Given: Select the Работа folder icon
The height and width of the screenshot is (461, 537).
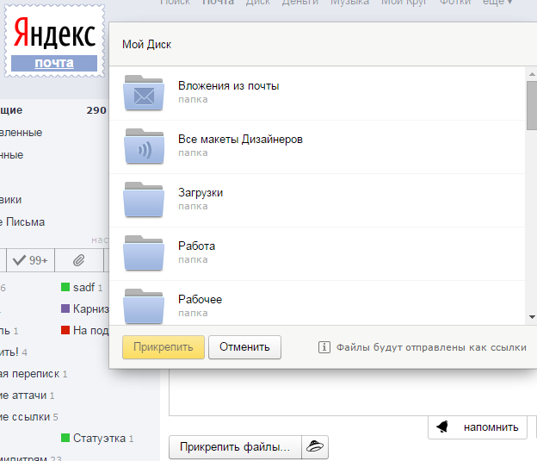Looking at the screenshot, I should [x=144, y=253].
